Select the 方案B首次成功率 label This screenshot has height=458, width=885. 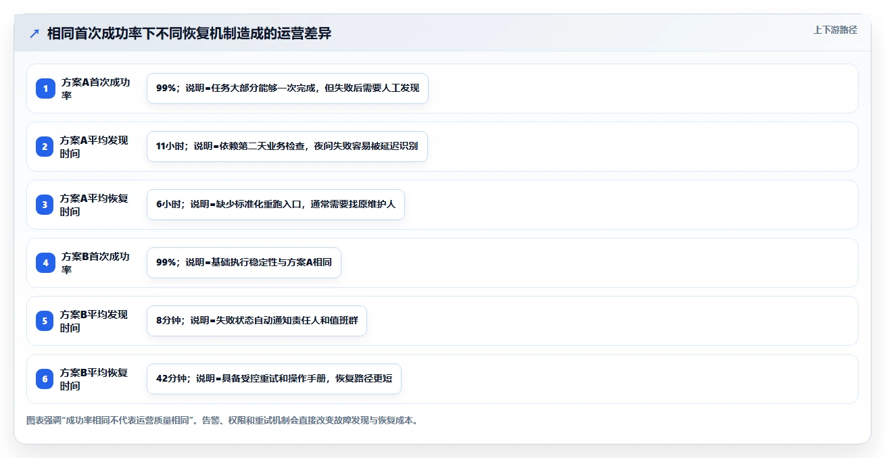[x=96, y=263]
